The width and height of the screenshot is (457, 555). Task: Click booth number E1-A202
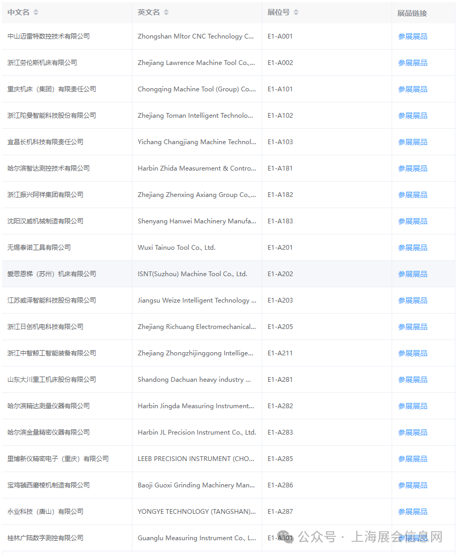(280, 274)
